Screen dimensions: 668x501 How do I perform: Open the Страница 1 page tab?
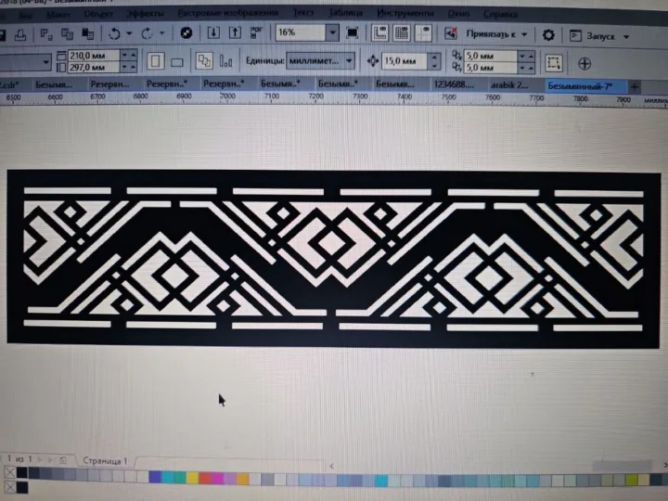(105, 461)
